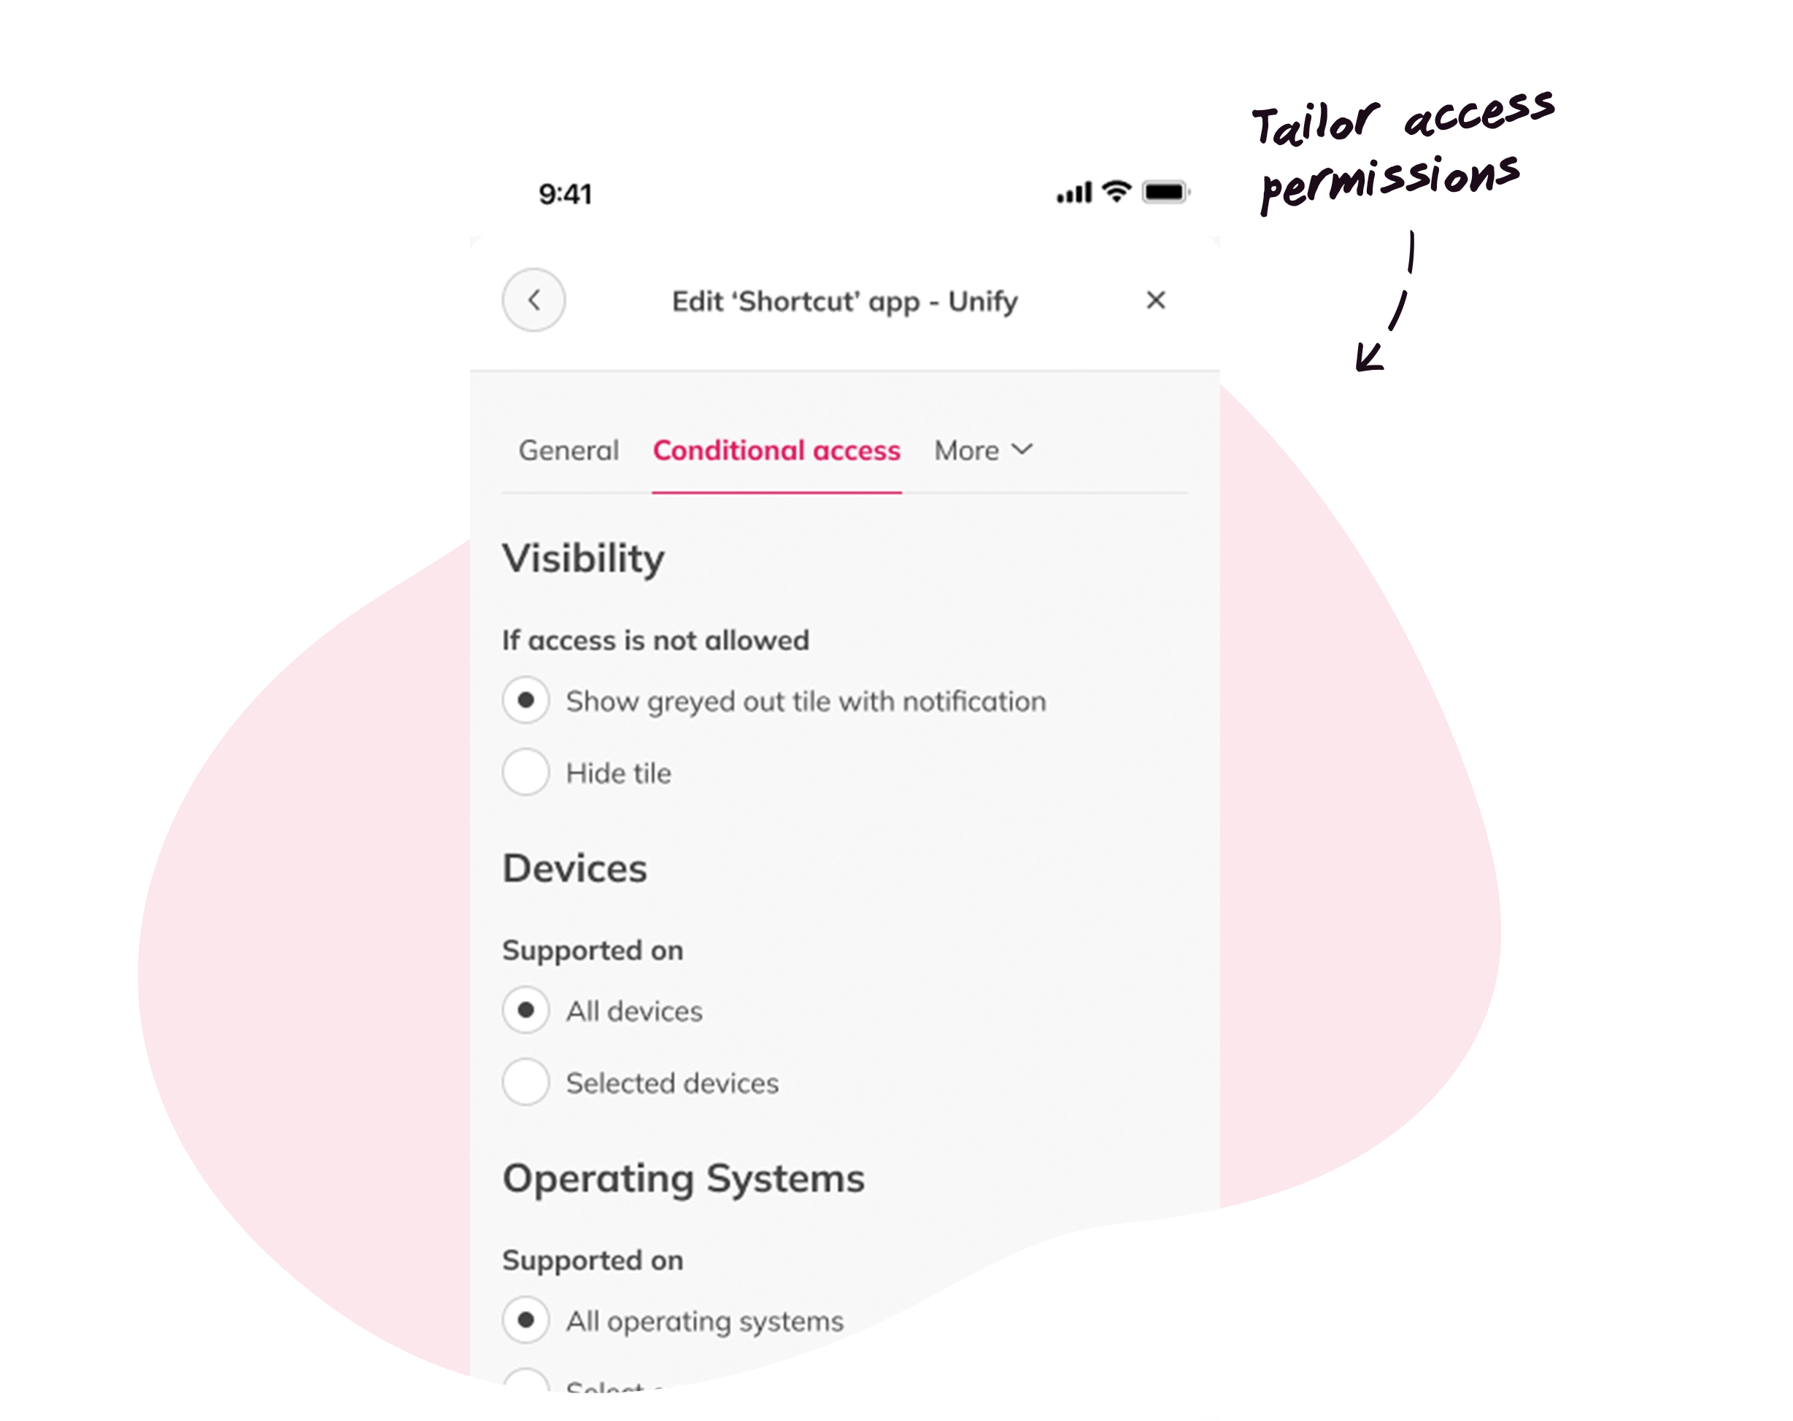Select 'Show greyed out tile with notification' radio button
The height and width of the screenshot is (1421, 1793).
pos(525,700)
